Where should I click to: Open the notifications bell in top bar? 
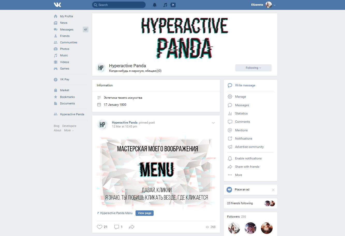click(155, 5)
